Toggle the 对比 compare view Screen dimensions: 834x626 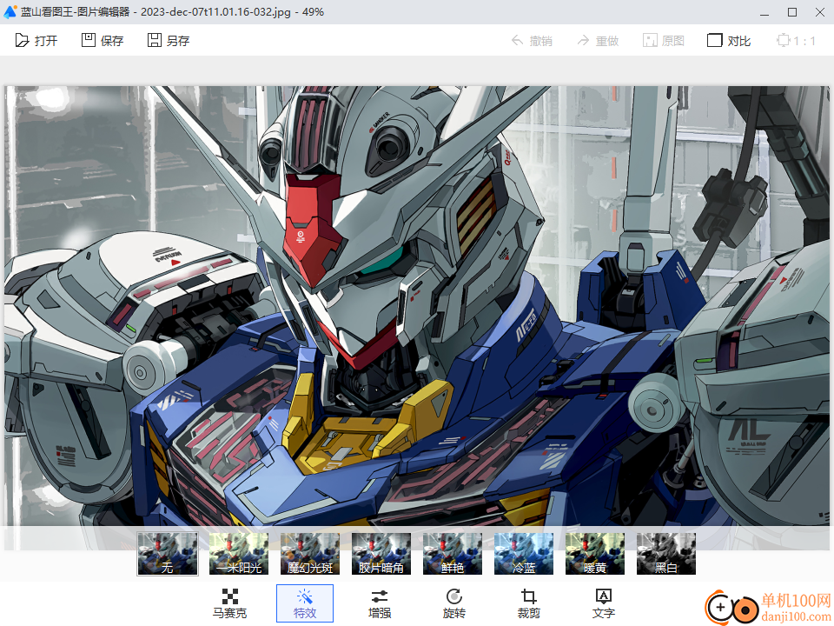729,41
